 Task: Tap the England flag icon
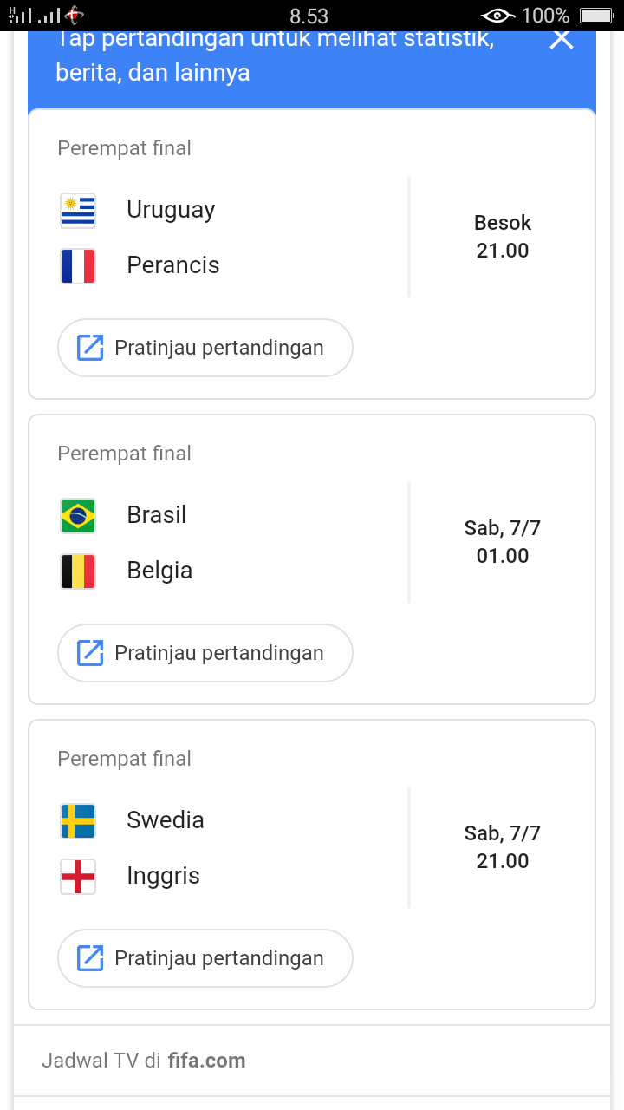coord(78,877)
